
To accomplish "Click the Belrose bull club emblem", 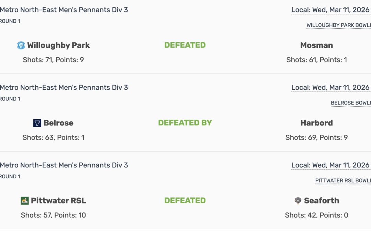I will point(38,123).
